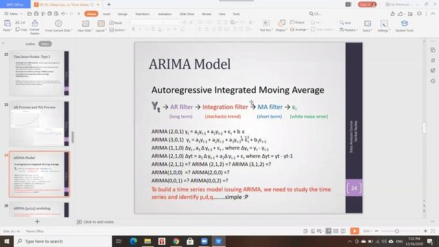Viewport: 439px width, 247px height.
Task: Switch to the Design ribbon tab
Action: pos(123,14)
